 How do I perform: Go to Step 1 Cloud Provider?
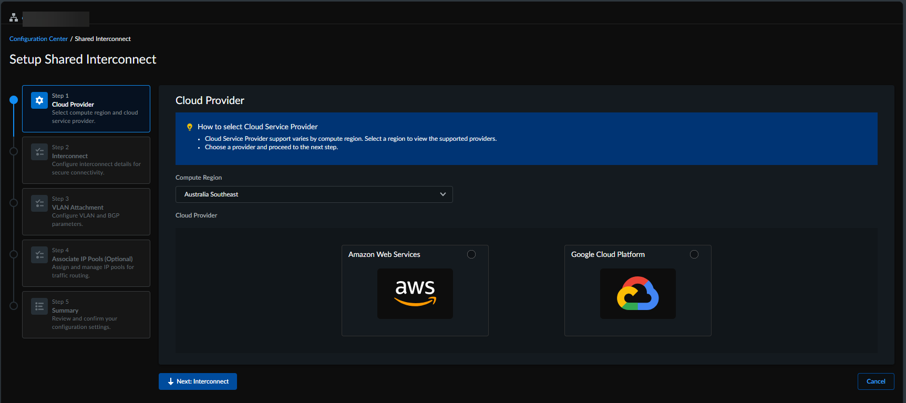point(86,109)
